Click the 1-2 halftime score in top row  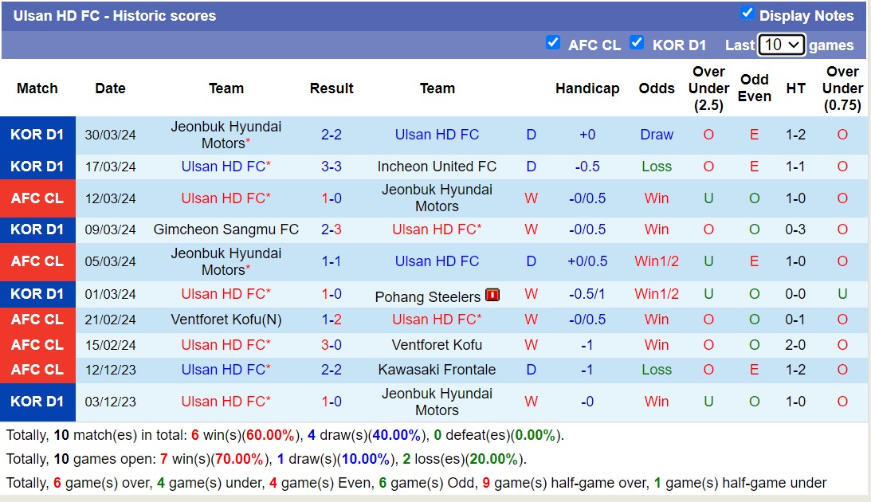(x=795, y=135)
